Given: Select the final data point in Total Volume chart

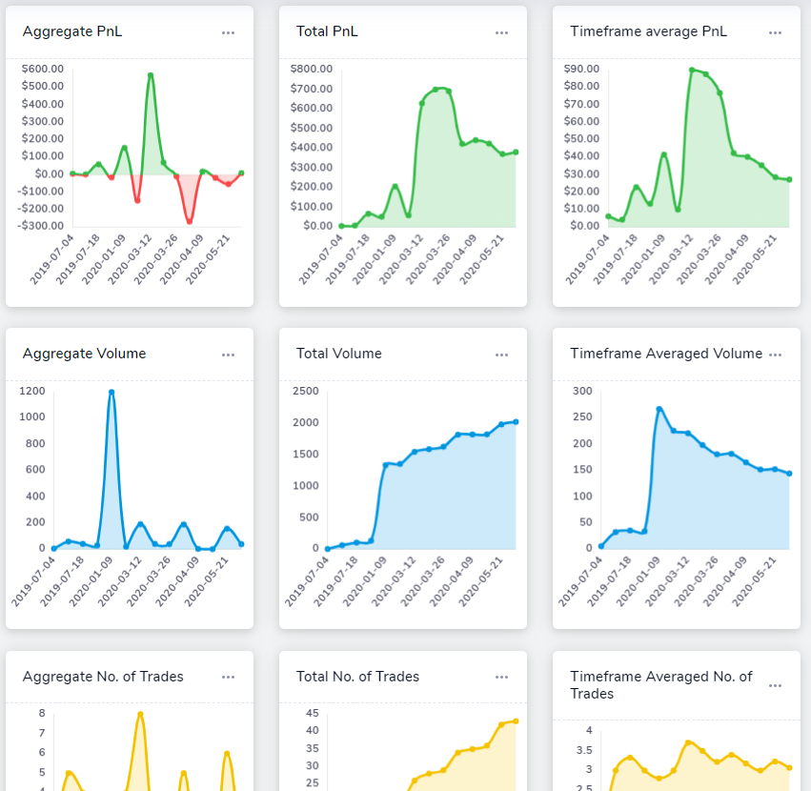Looking at the screenshot, I should pyautogui.click(x=516, y=422).
